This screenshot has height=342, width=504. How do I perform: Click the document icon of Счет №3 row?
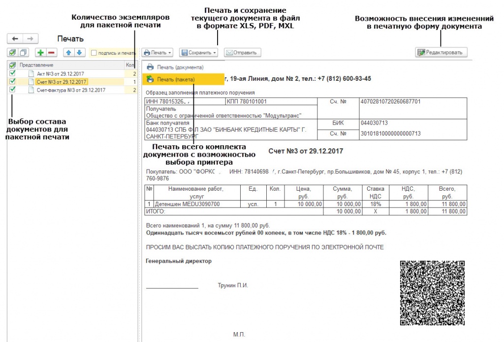coord(31,82)
